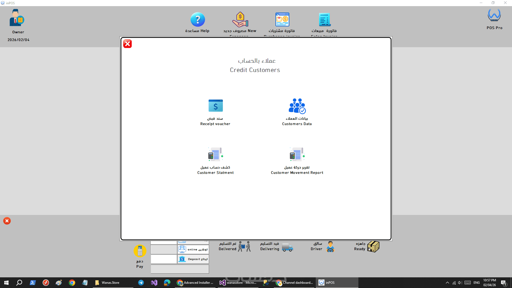Select the online payment option
The image size is (512, 288).
(193, 249)
